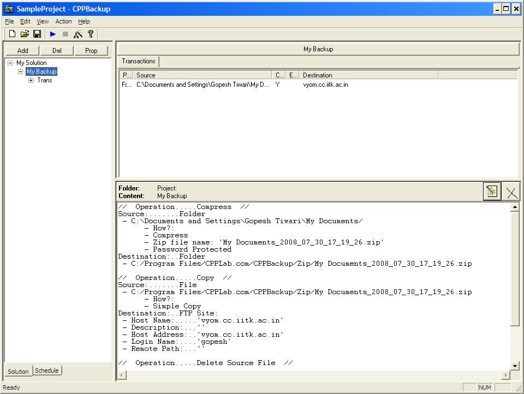Sort by the Source column header
The height and width of the screenshot is (394, 524).
tap(202, 75)
